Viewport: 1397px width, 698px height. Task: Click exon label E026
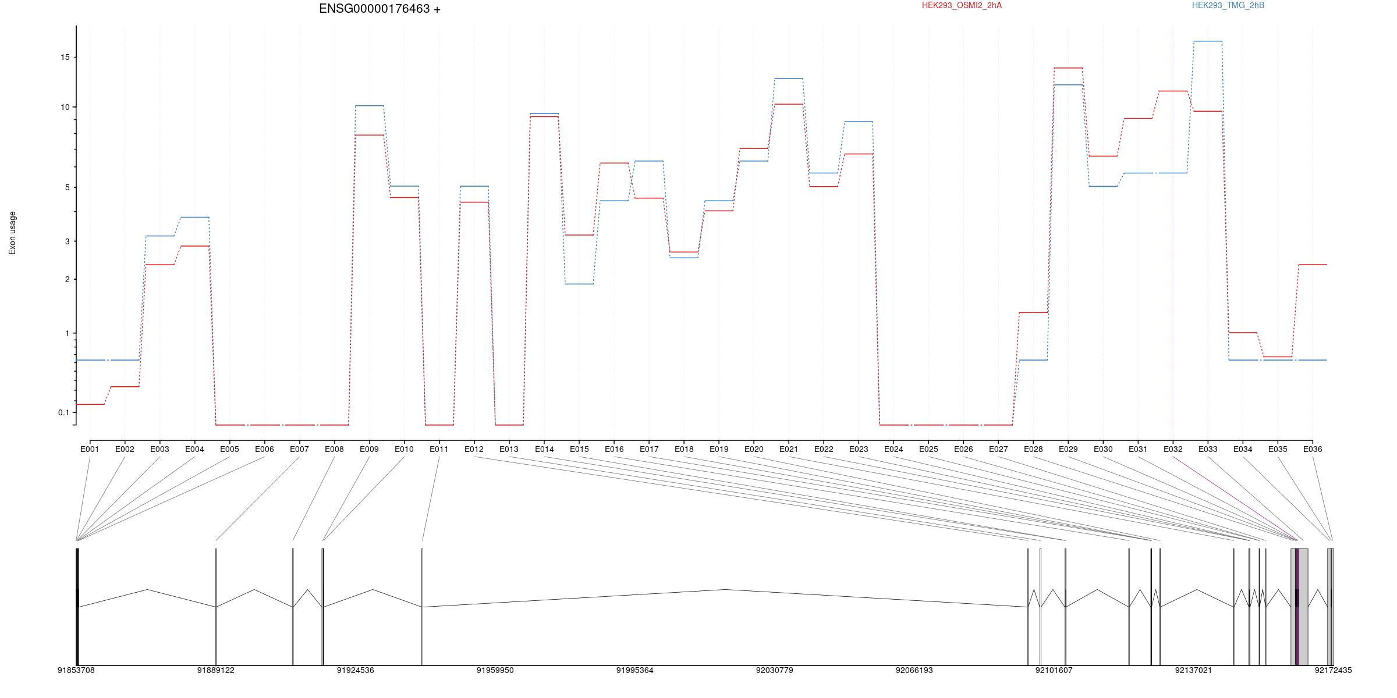tap(963, 449)
